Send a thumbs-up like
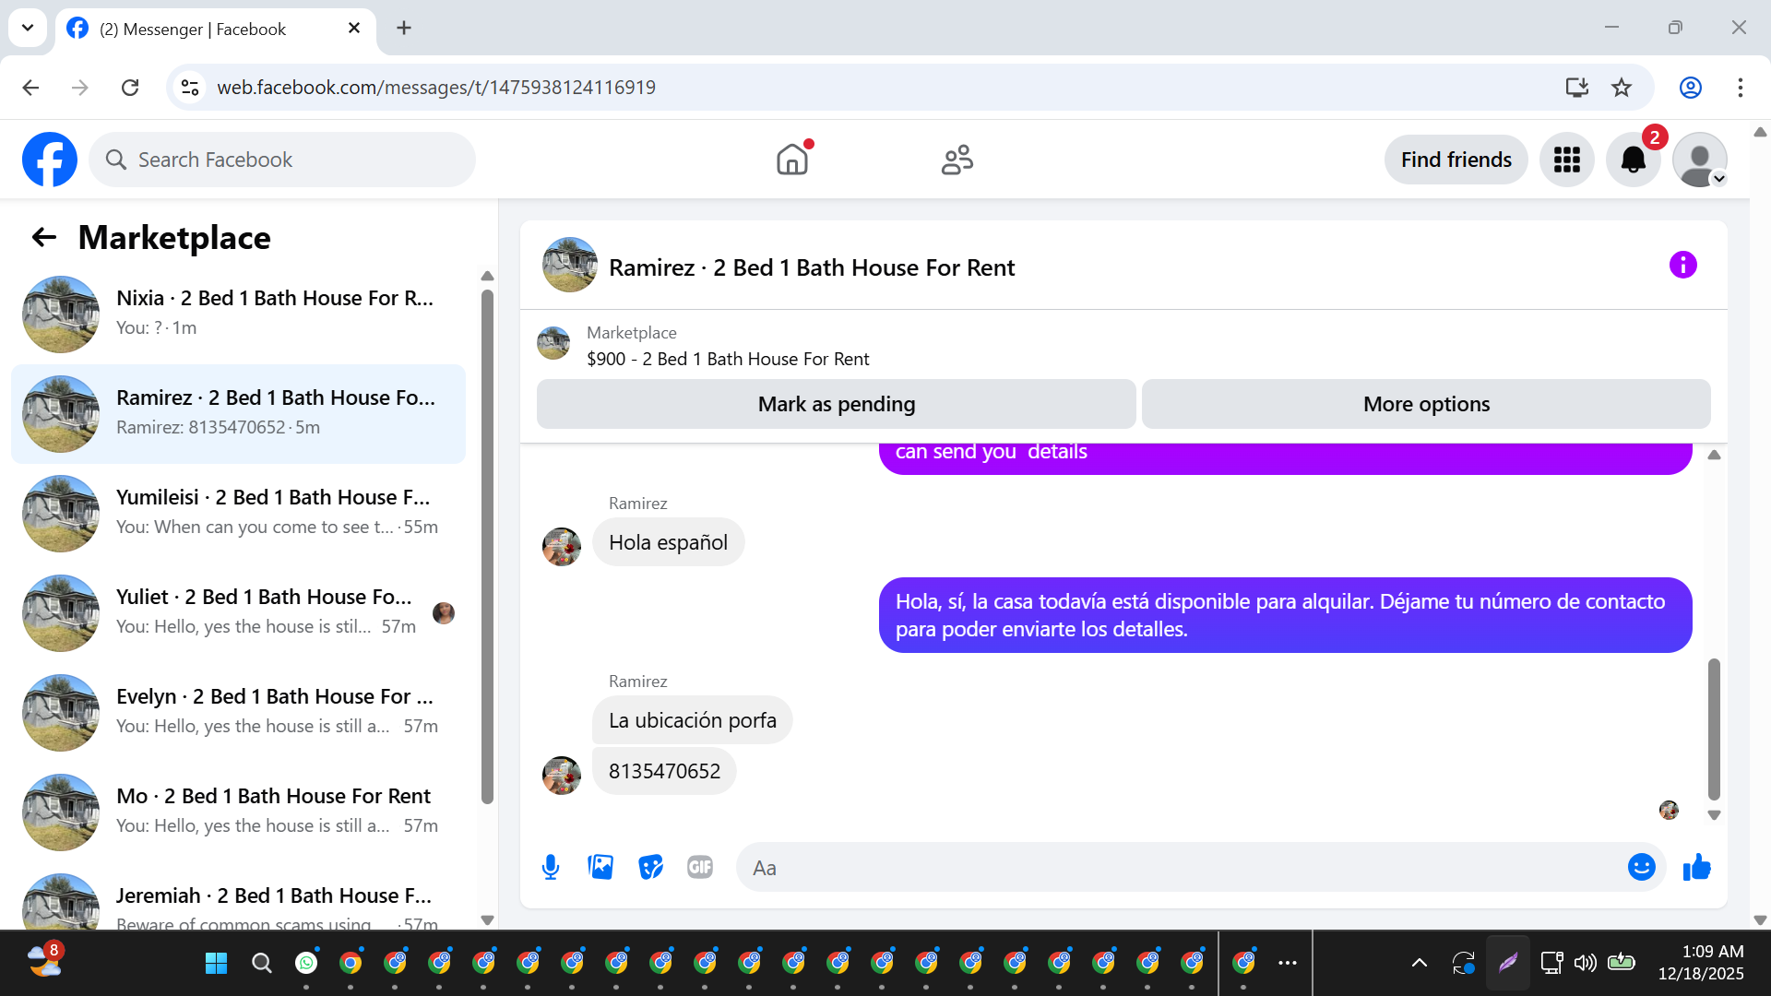Image resolution: width=1771 pixels, height=996 pixels. [x=1696, y=868]
